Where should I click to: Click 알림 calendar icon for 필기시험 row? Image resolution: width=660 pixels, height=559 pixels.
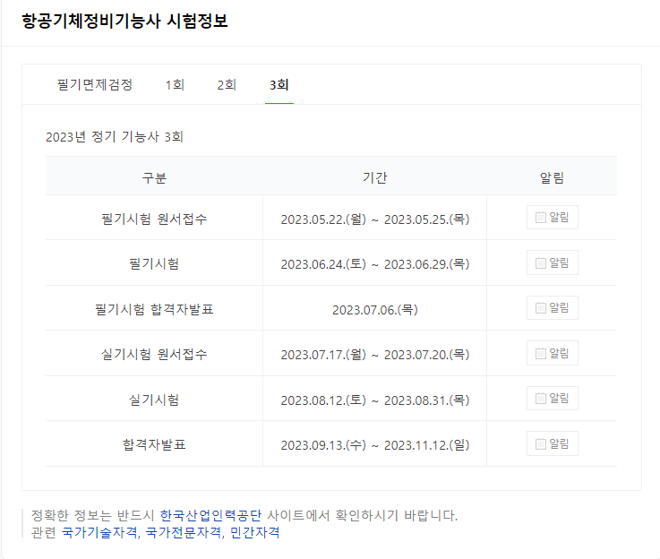pos(552,262)
